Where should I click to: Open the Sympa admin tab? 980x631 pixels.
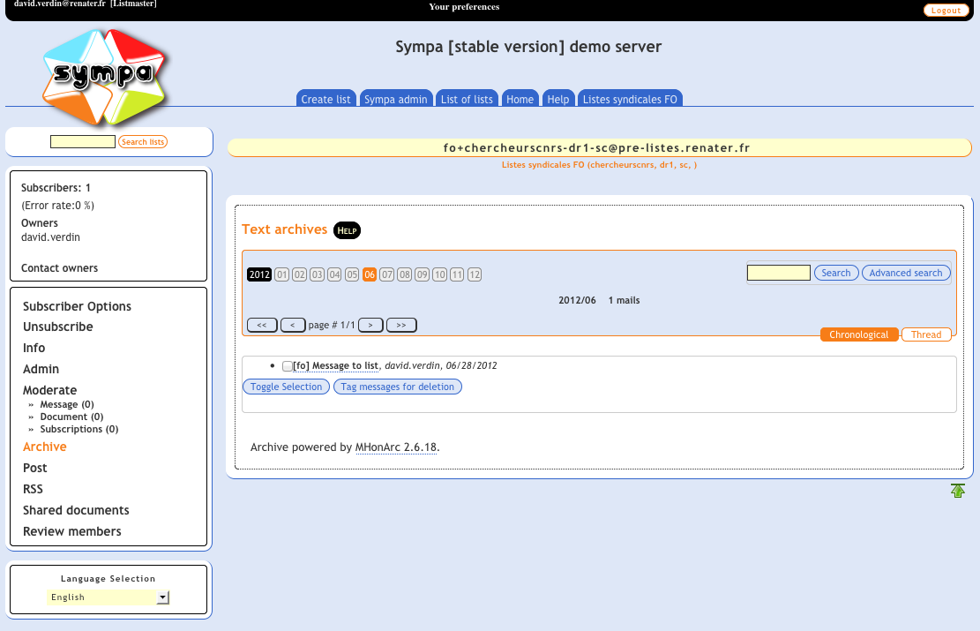396,99
